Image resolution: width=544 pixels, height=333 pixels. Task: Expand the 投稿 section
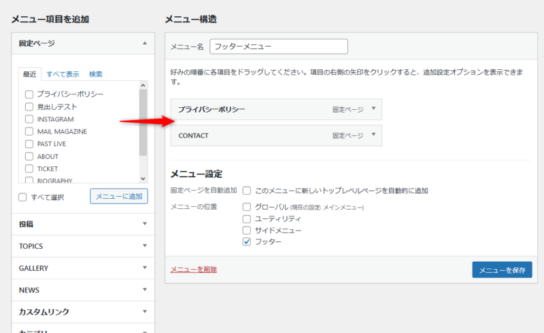(x=144, y=224)
